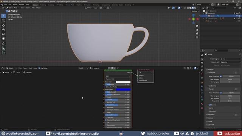This screenshot has width=242, height=136.
Task: Disable the render Denoise checkbox
Action: coord(210,105)
